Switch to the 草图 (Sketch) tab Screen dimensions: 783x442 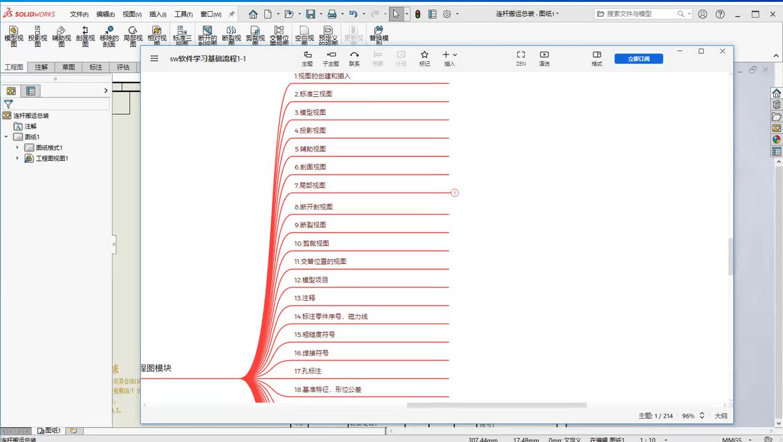coord(68,68)
